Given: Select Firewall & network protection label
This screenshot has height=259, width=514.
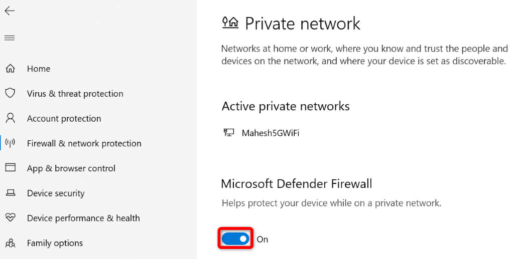Looking at the screenshot, I should pos(84,143).
